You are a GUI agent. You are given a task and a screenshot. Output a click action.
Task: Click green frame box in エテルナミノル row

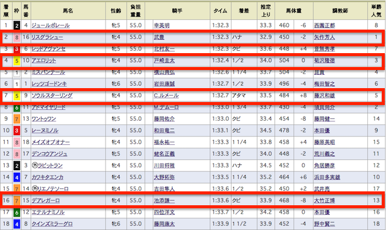click(16, 212)
